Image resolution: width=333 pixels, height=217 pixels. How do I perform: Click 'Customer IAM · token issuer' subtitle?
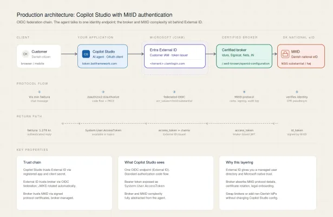[x=169, y=55]
